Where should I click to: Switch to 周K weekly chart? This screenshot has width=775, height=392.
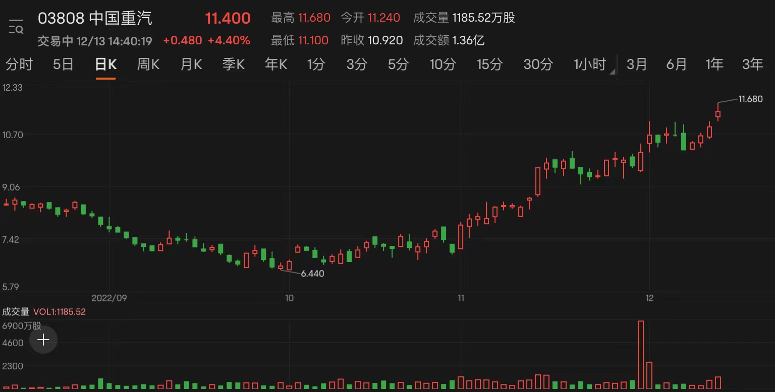(x=148, y=64)
